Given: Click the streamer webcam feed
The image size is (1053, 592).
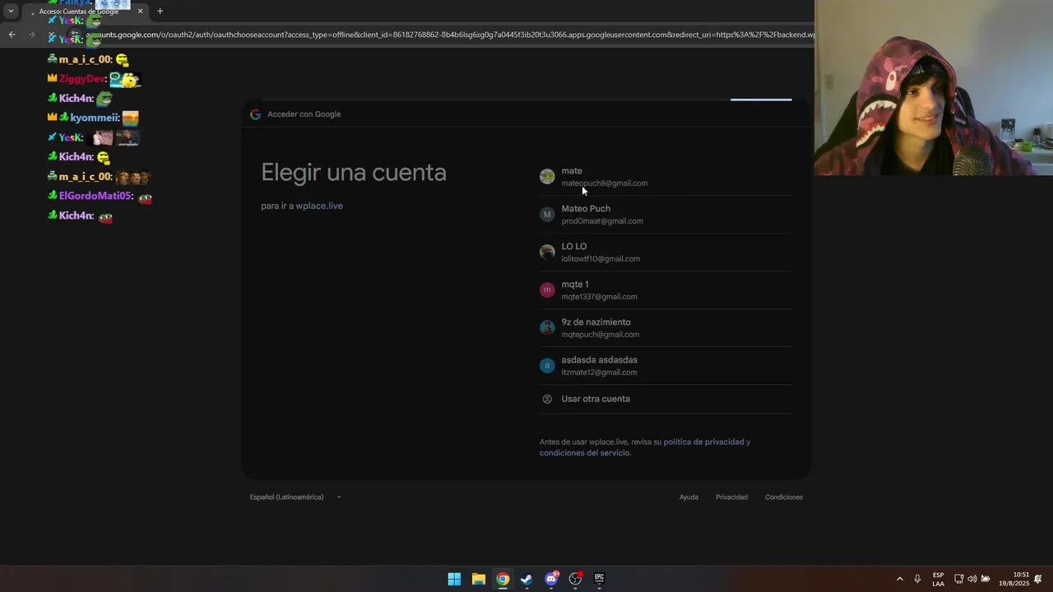Looking at the screenshot, I should coord(934,87).
